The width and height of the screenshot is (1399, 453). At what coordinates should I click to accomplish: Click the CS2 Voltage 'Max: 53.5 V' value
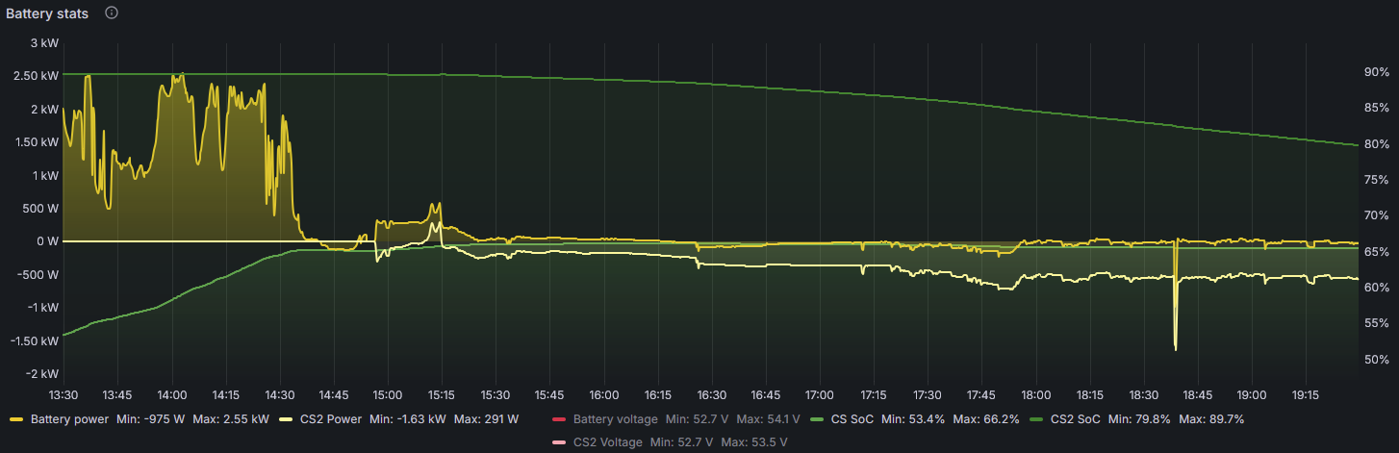752,442
